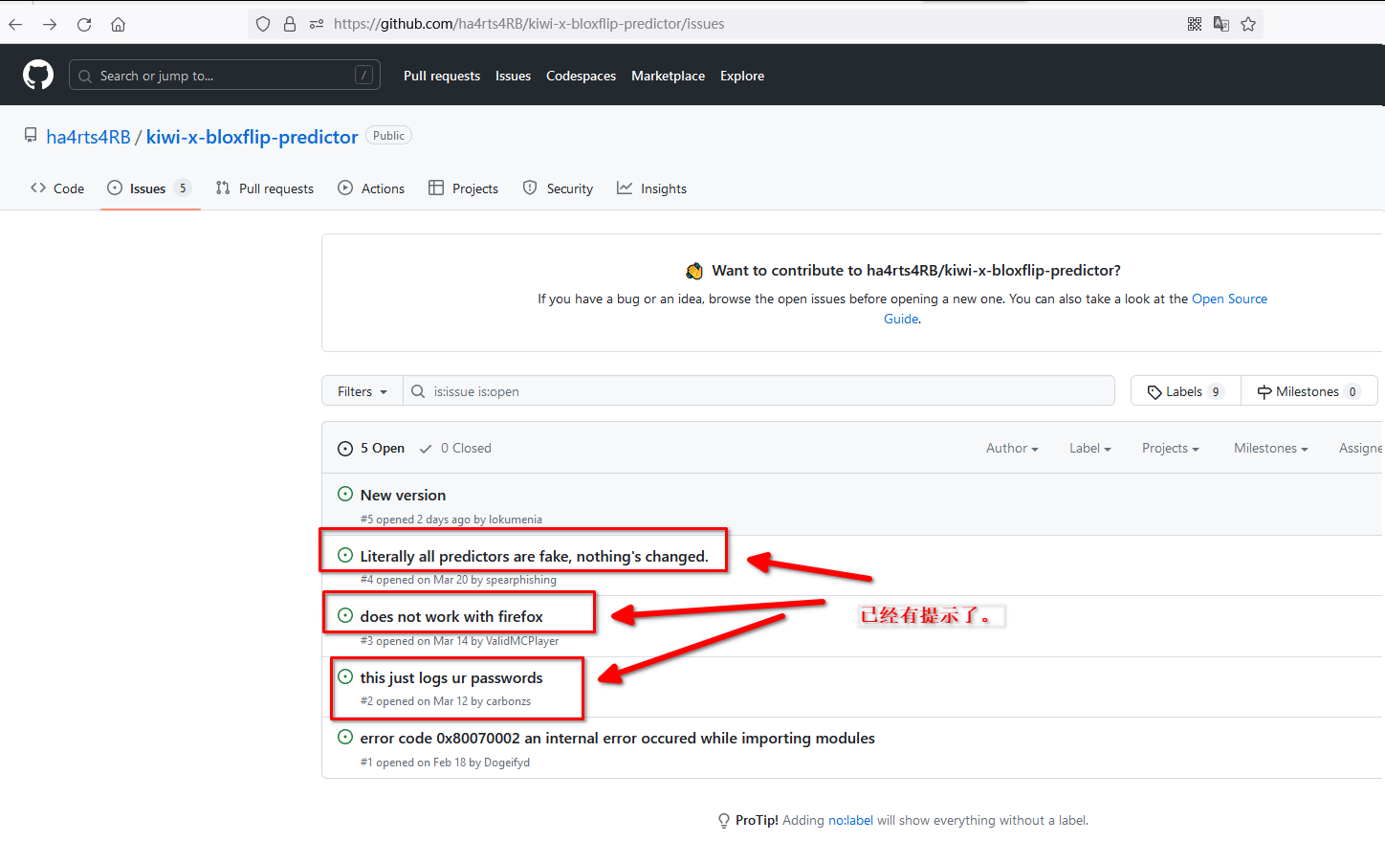Click the translate page icon
This screenshot has width=1385, height=841.
[x=1221, y=24]
